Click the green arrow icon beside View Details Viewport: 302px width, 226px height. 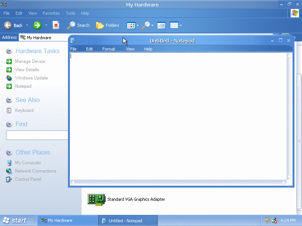(x=9, y=70)
